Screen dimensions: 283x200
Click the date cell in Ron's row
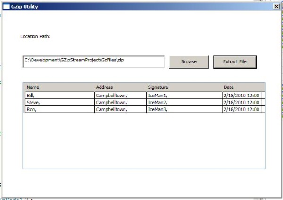241,109
